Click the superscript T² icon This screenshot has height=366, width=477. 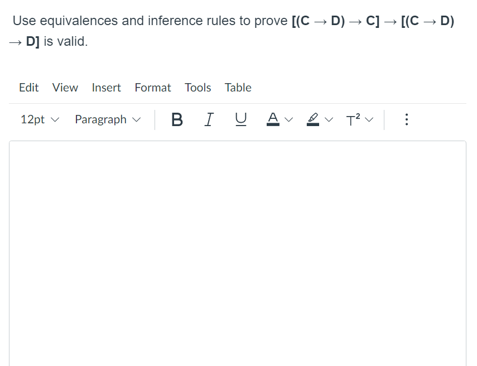(353, 119)
